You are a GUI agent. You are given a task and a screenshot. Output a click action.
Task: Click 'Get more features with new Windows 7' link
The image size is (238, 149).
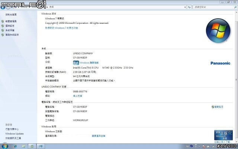coord(61,28)
